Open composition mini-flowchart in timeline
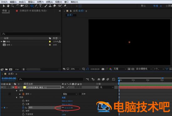 pos(88,79)
